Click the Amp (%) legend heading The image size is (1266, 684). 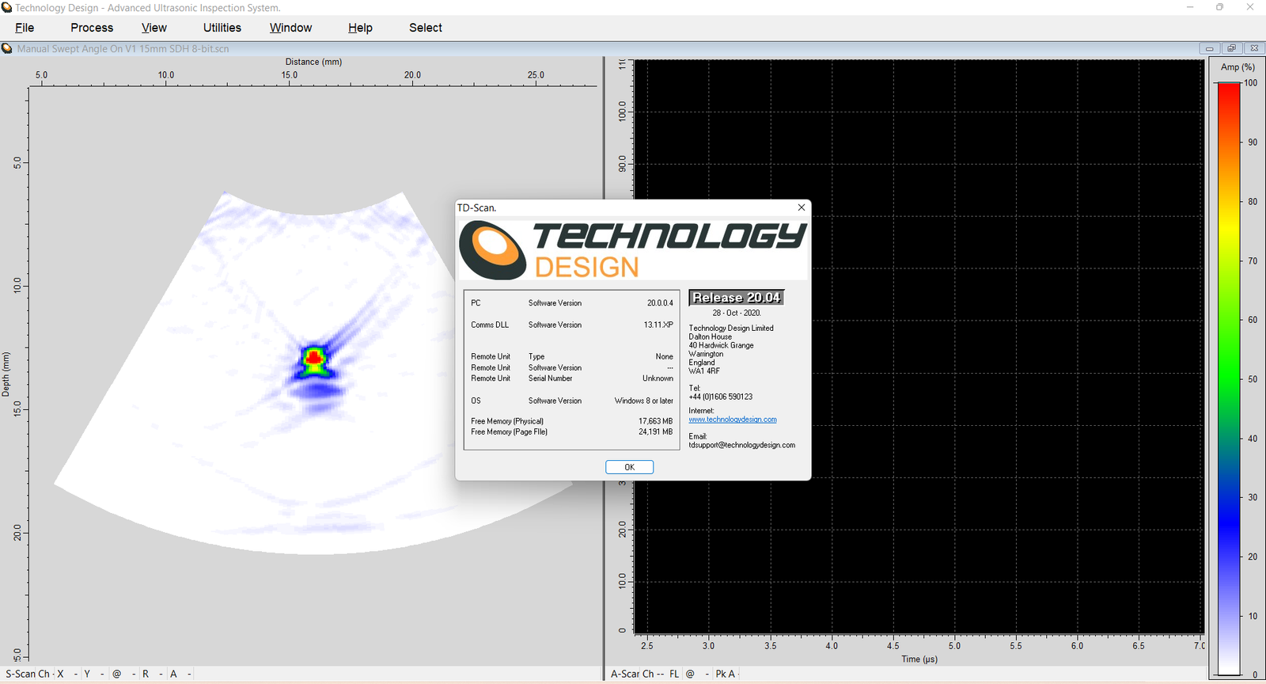pos(1238,67)
